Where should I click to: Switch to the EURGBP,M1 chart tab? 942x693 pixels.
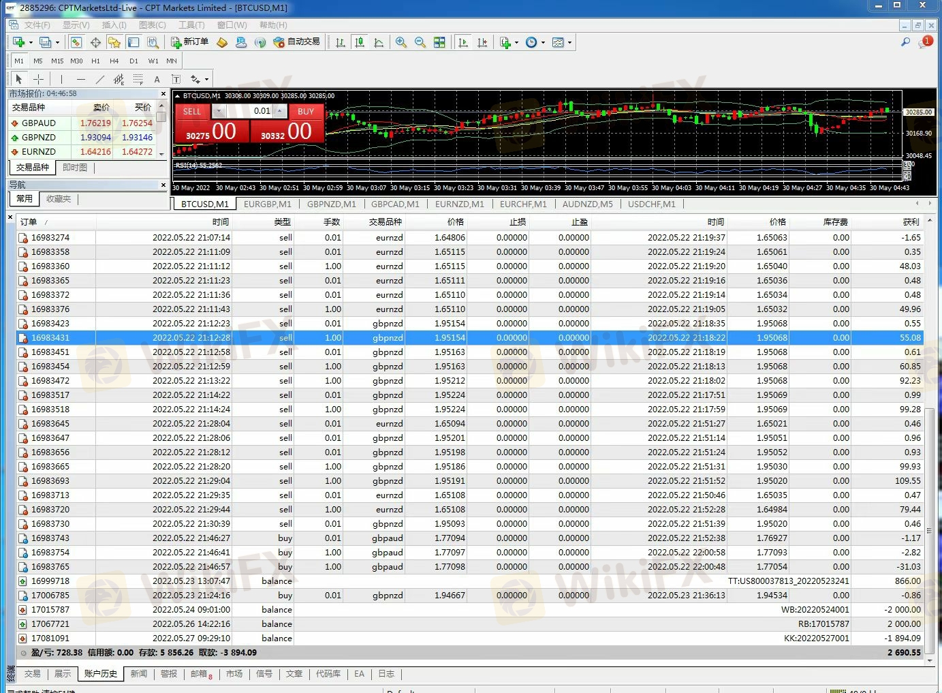(267, 204)
